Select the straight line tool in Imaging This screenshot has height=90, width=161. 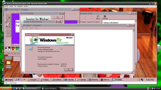click(7, 29)
